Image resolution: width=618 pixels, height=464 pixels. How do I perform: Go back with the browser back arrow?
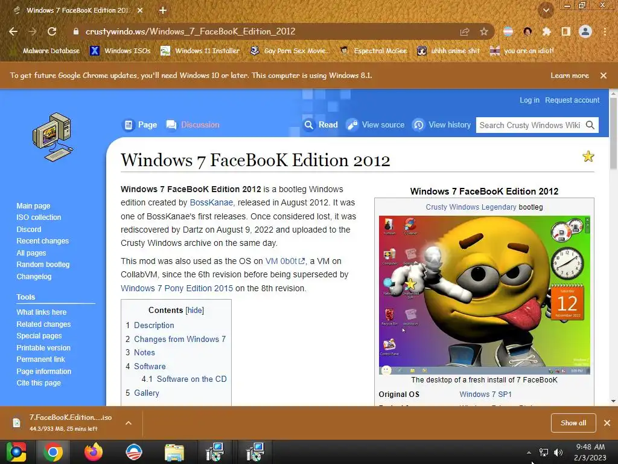(x=13, y=31)
